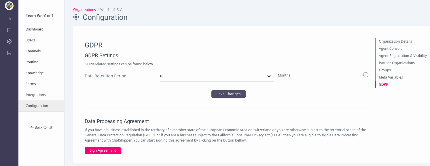The image size is (430, 166).
Task: Open the Channels menu item
Action: tap(33, 51)
